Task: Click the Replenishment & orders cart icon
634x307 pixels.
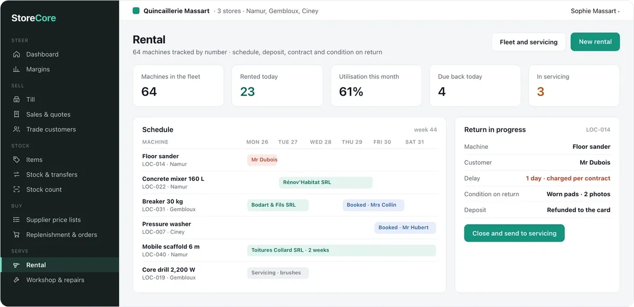Action: tap(16, 235)
